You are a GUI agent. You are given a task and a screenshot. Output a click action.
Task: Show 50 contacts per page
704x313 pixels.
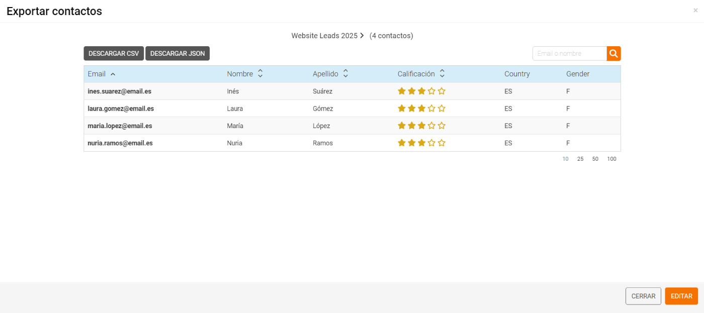point(595,159)
